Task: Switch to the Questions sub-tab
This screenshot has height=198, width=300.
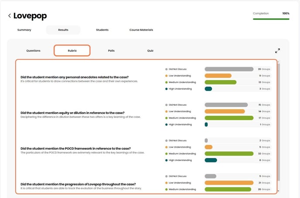Action: pos(33,50)
